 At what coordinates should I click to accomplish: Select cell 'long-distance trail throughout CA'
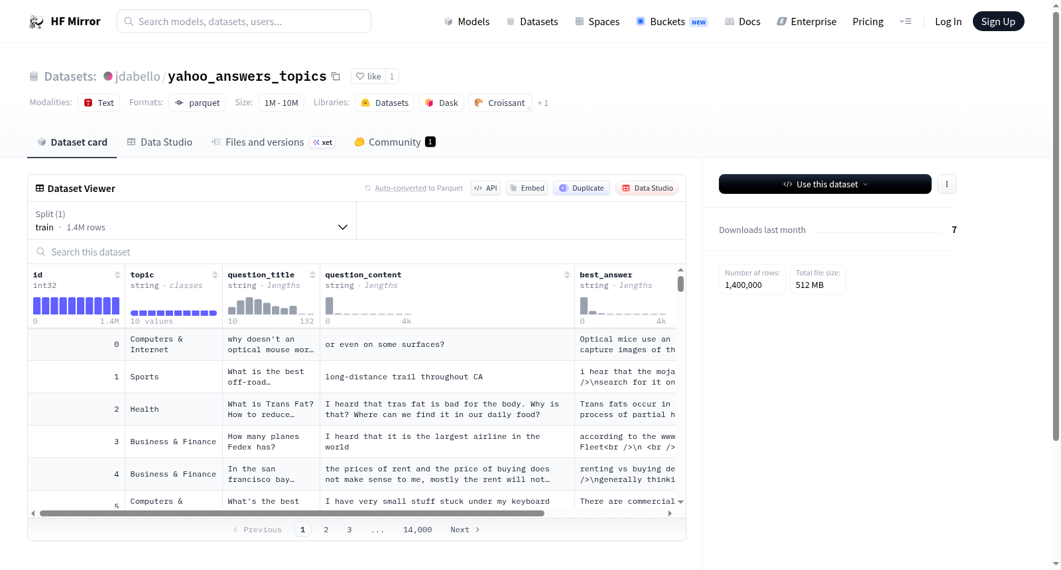(x=447, y=377)
